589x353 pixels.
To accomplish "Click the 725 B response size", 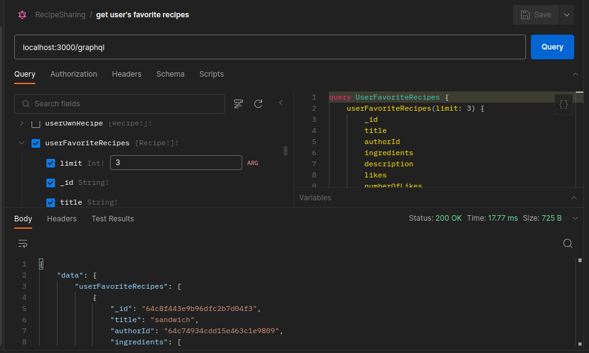I will coord(551,218).
